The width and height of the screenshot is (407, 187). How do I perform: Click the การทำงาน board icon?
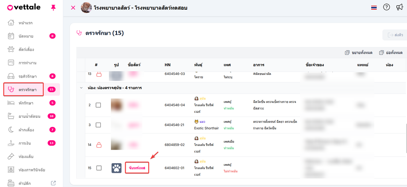point(11,63)
